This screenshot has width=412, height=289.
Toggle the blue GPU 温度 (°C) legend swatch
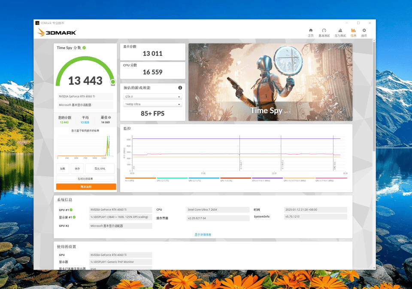point(204,178)
